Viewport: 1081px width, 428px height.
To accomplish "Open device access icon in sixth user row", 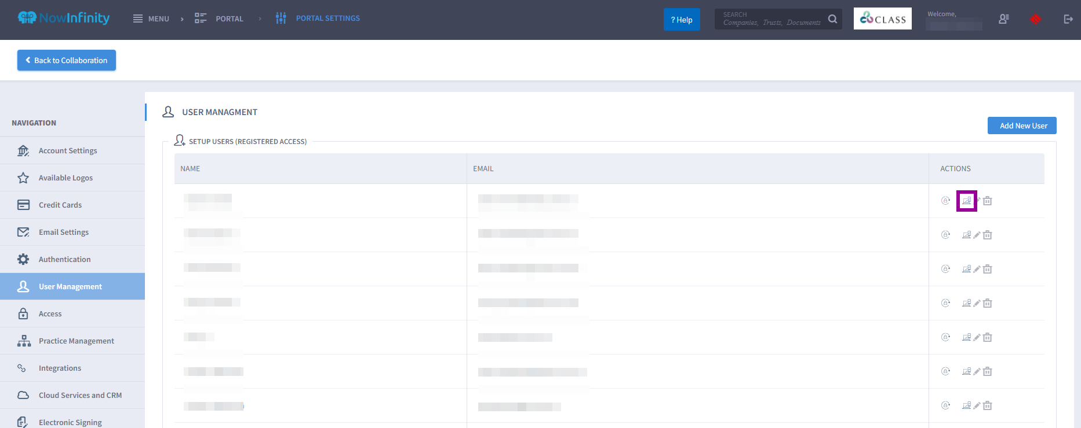I will [x=966, y=371].
